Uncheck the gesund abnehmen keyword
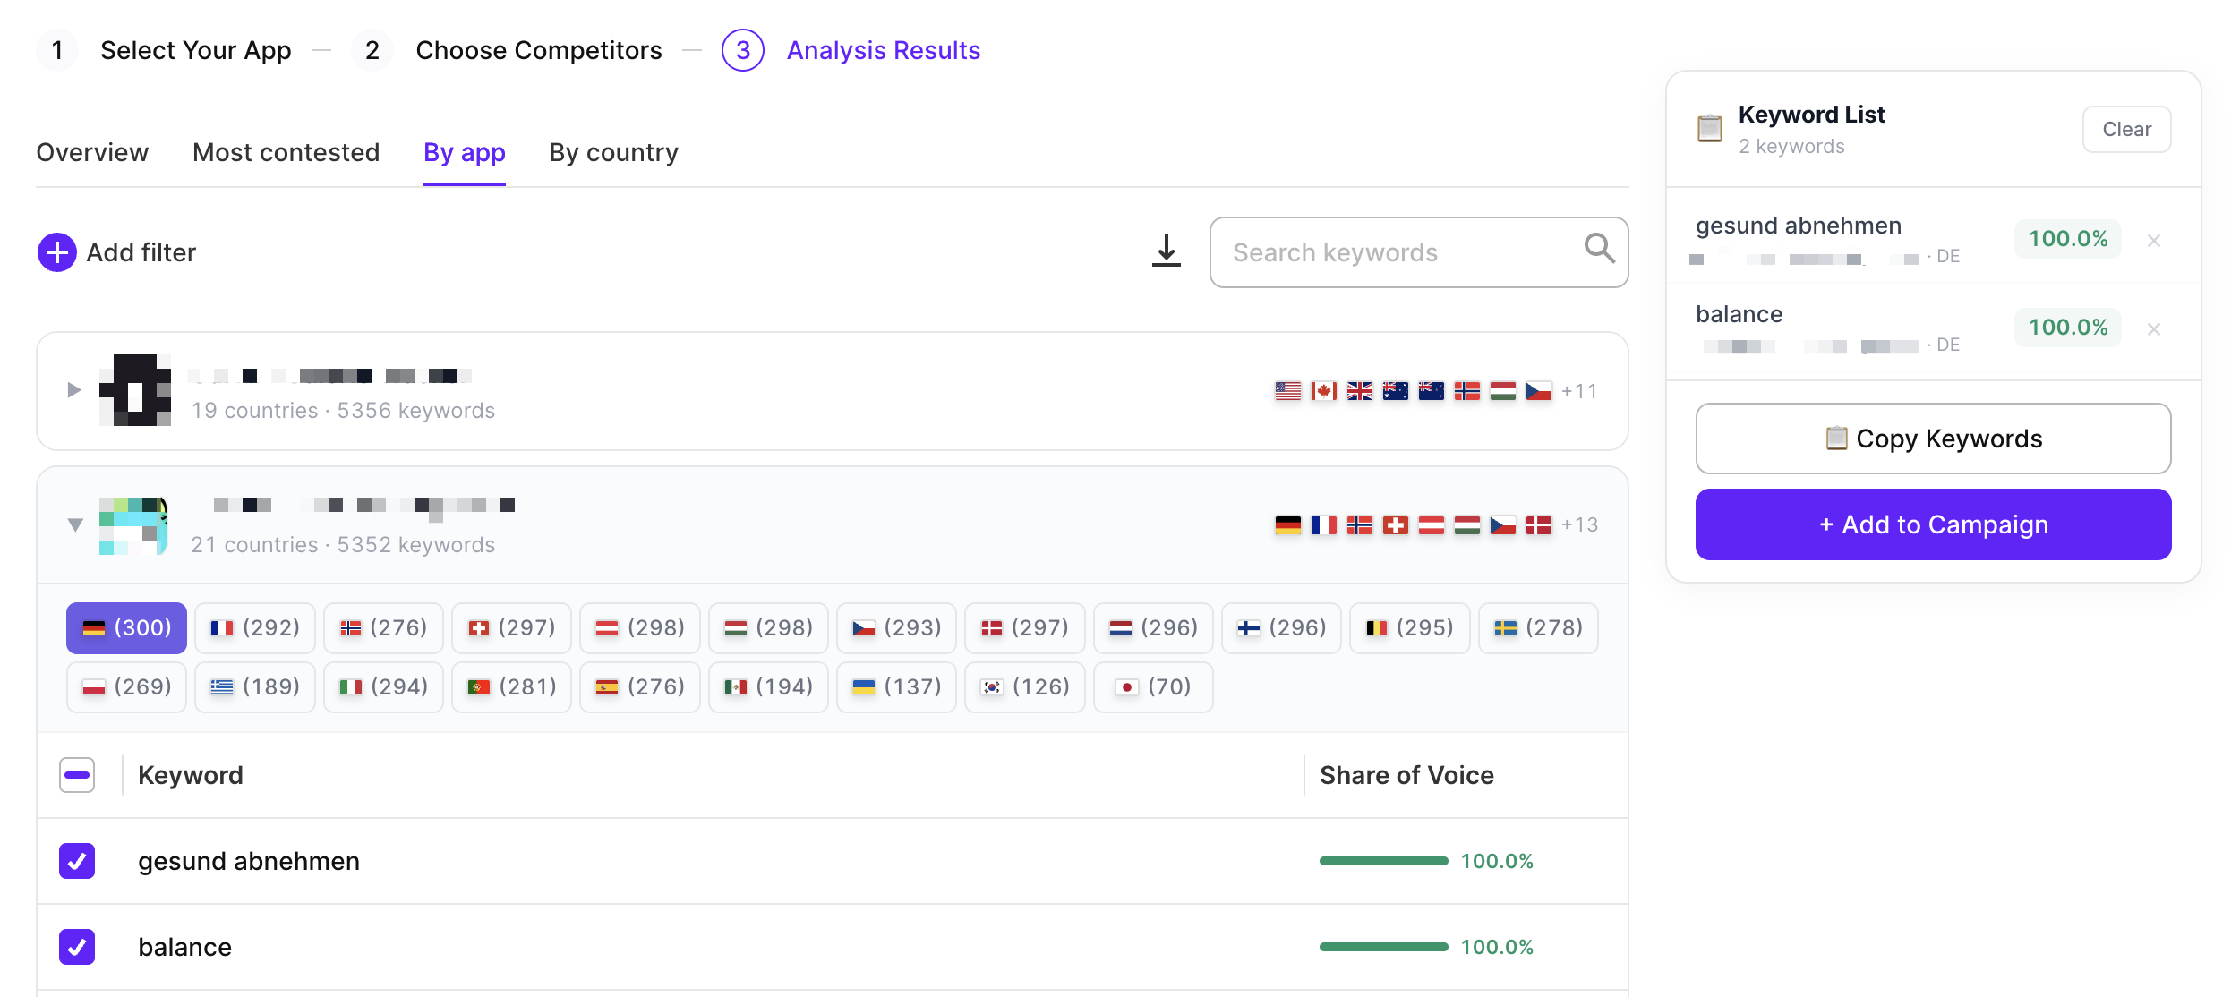 [76, 861]
